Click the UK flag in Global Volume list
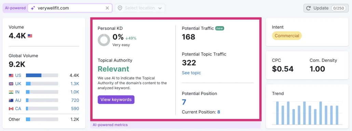 pos(11,84)
